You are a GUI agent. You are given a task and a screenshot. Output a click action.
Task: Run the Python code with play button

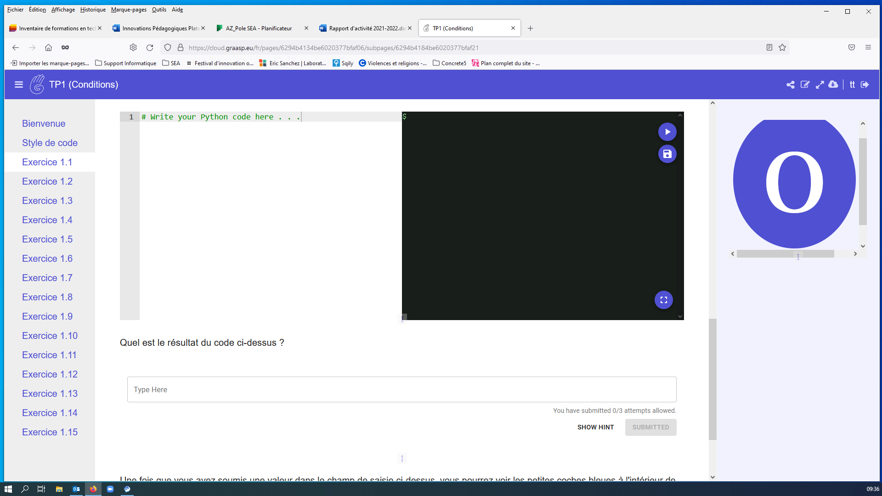click(667, 132)
